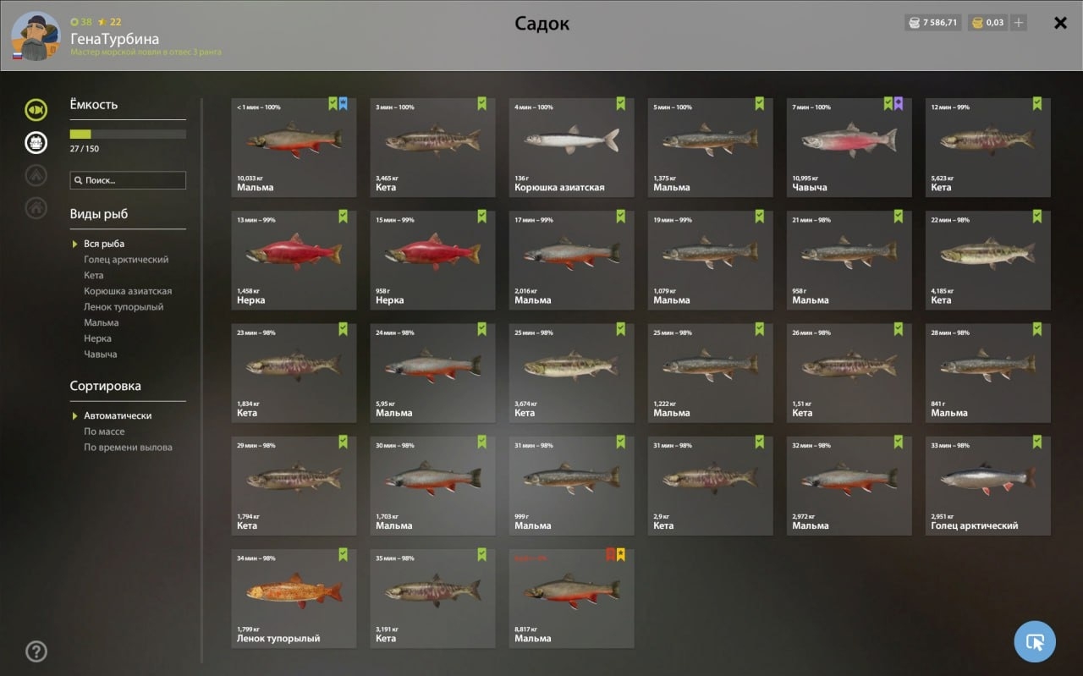Click the Поиск search field

click(x=128, y=180)
